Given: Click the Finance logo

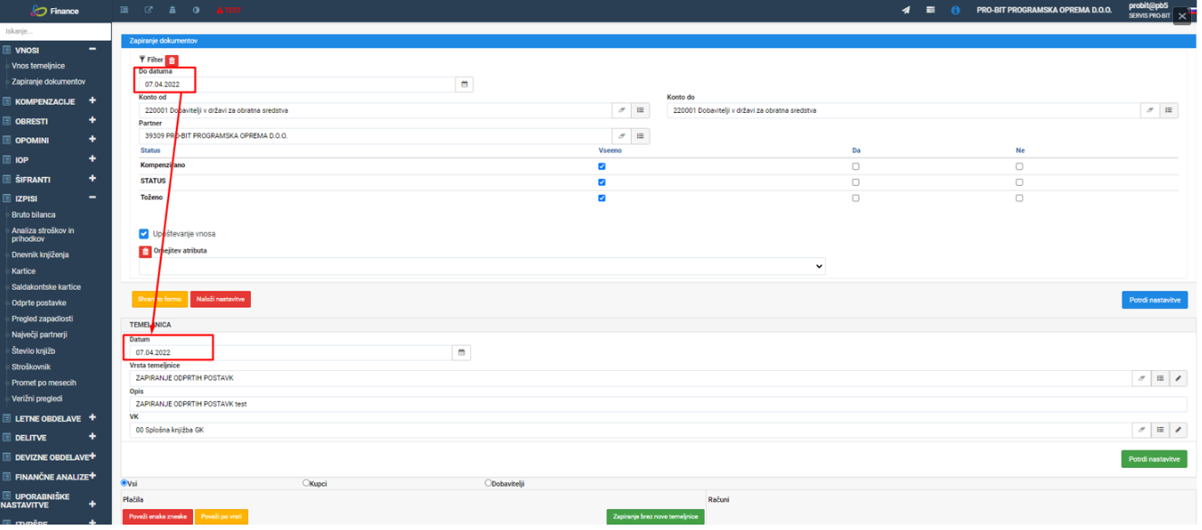Looking at the screenshot, I should [55, 11].
